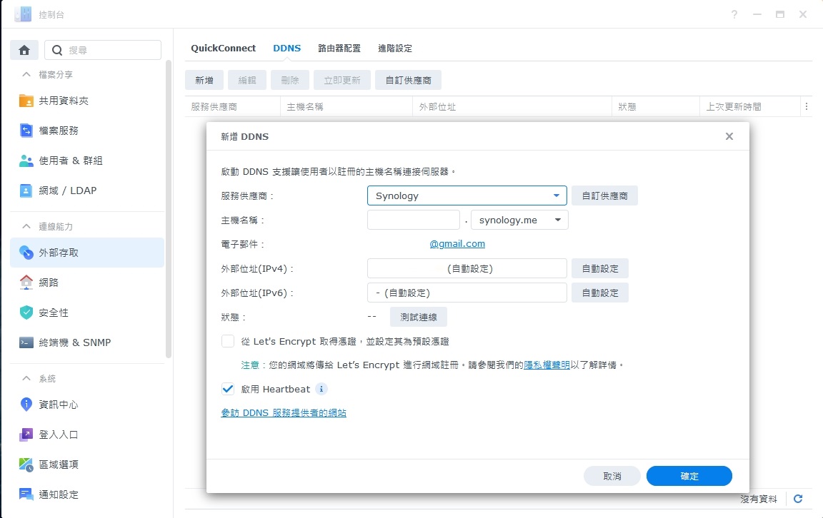
Task: Click the 測試連線 button
Action: point(419,318)
